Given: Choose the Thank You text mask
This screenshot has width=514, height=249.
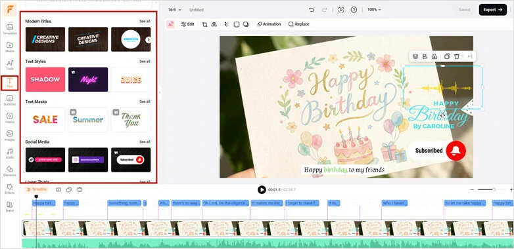Looking at the screenshot, I should click(x=131, y=120).
